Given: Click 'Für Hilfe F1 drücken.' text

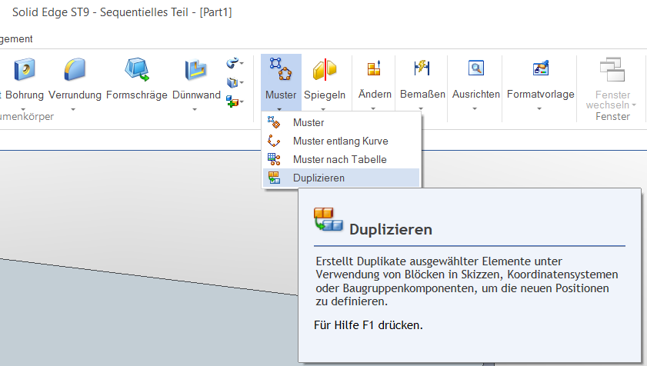Looking at the screenshot, I should [368, 325].
